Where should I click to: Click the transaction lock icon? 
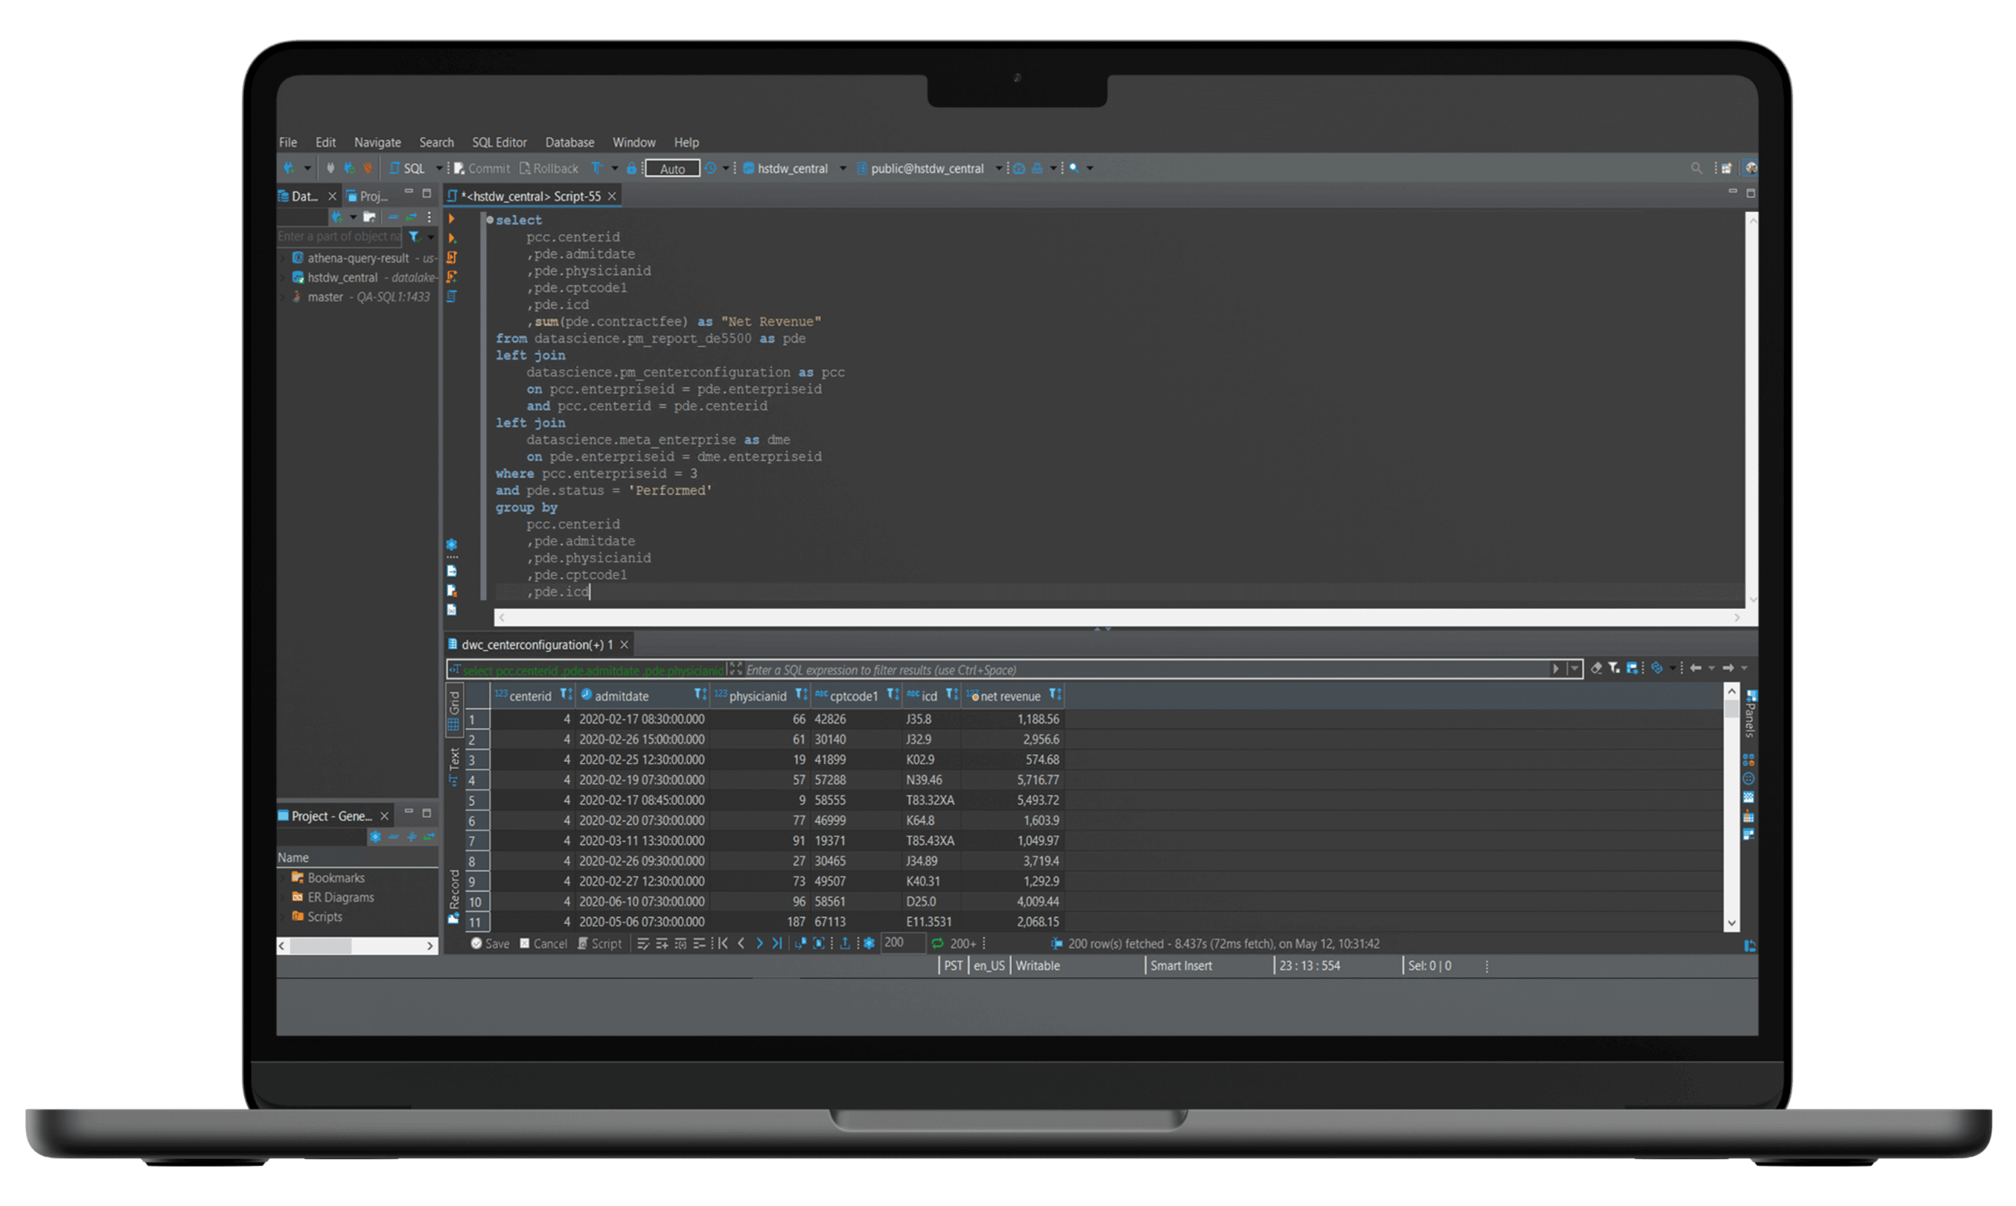631,168
